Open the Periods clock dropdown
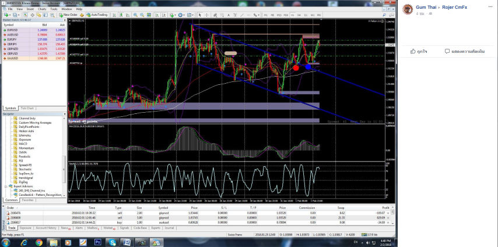498x247 pixels. [181, 15]
